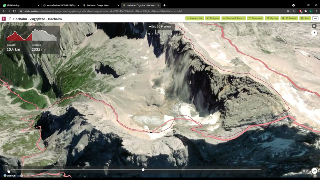The width and height of the screenshot is (320, 180).
Task: Click the crossed-out eye tracking icon
Action: click(288, 11)
